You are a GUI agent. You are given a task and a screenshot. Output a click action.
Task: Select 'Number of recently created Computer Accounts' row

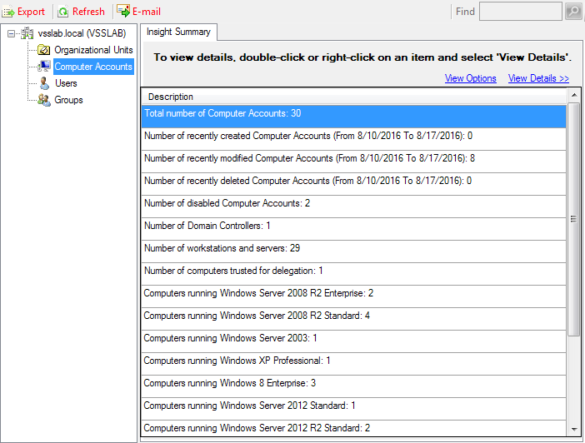(x=353, y=139)
